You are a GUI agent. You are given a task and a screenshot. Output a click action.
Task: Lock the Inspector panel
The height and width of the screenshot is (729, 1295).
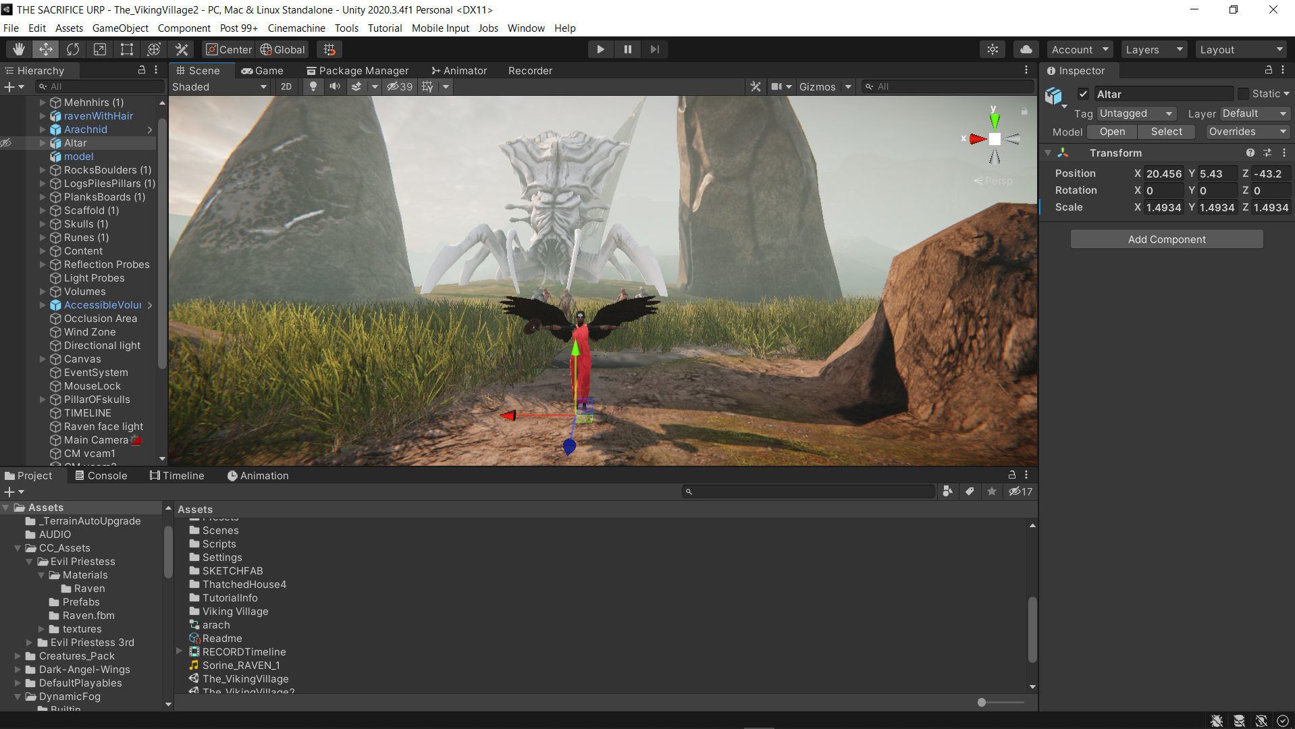1269,70
